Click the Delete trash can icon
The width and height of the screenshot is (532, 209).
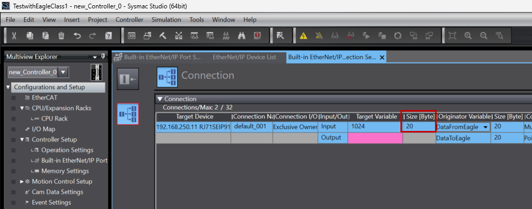pos(61,36)
